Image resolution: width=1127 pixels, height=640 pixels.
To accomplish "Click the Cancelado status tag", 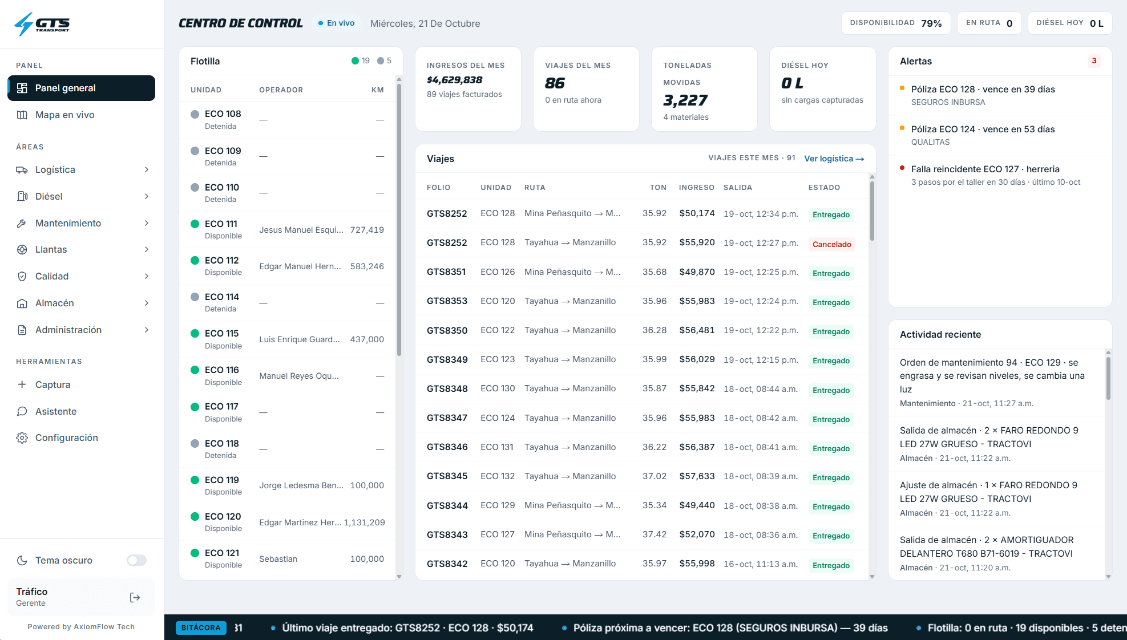I will coord(831,244).
